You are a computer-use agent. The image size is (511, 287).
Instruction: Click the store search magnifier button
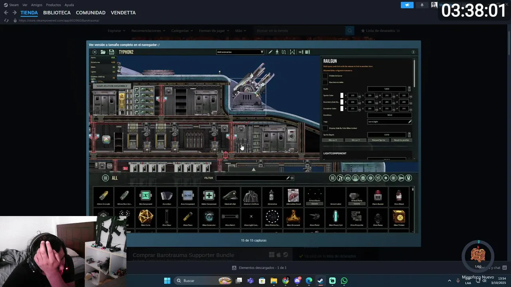pyautogui.click(x=349, y=31)
